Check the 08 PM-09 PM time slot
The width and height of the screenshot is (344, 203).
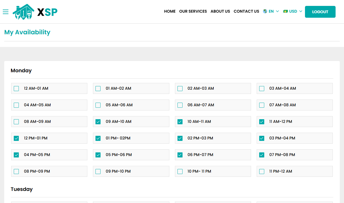pos(16,171)
